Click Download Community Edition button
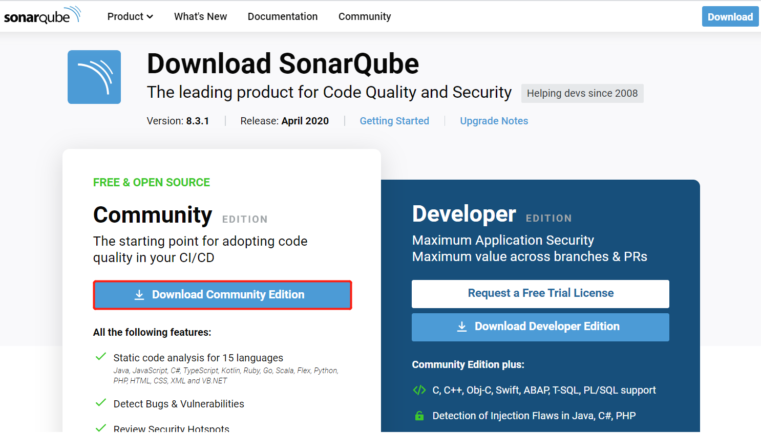 (x=222, y=295)
